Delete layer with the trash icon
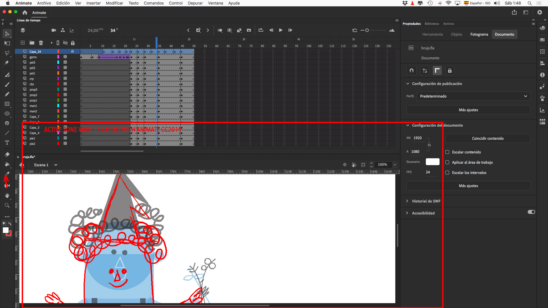The image size is (548, 308). point(41,43)
